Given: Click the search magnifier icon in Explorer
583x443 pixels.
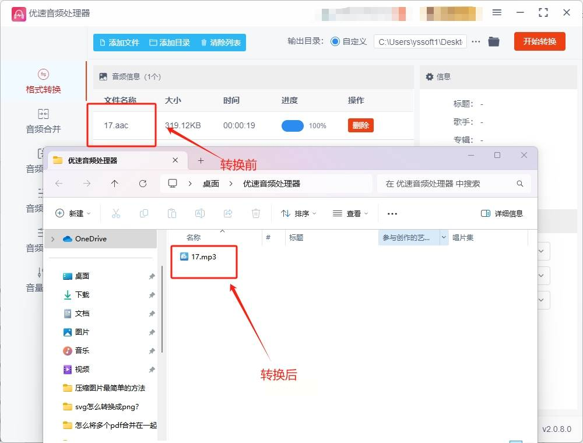Looking at the screenshot, I should pyautogui.click(x=520, y=184).
